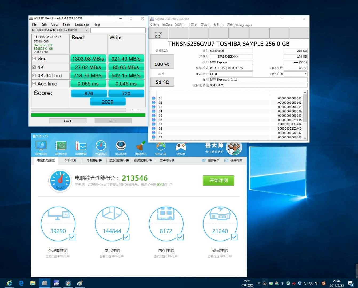Screen dimensions: 358x288
Task: Uncheck the Seq test checkbox
Action: [x=34, y=58]
